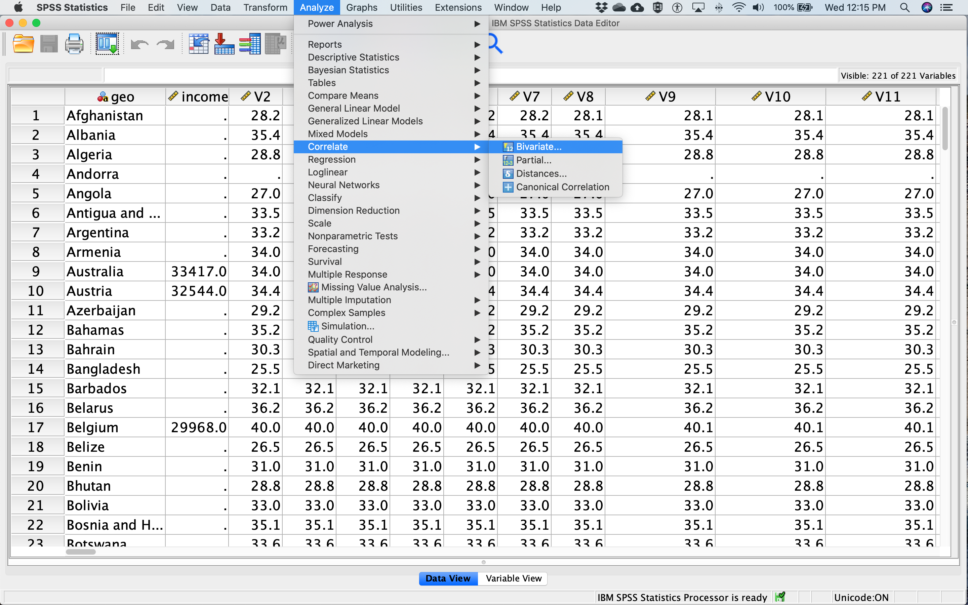This screenshot has height=605, width=968.
Task: Click the Recall recent dialogs icon
Action: tap(107, 44)
